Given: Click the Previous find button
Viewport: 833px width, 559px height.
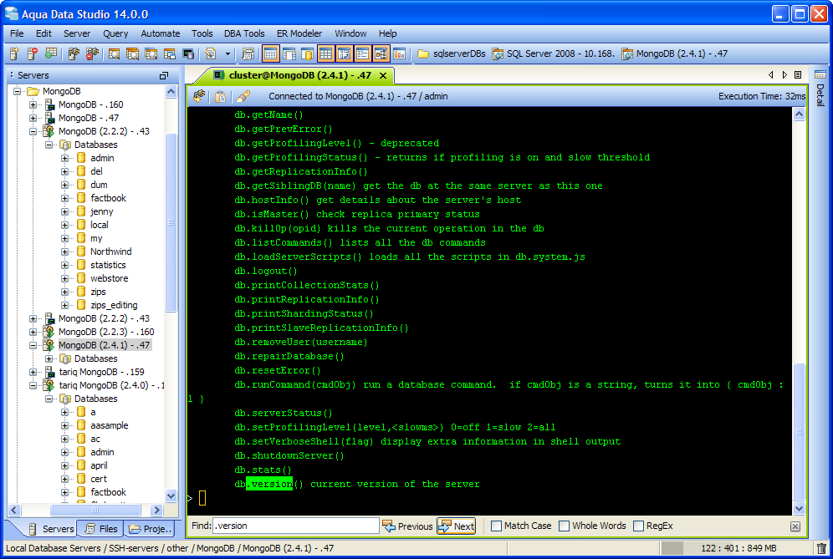Looking at the screenshot, I should point(407,526).
